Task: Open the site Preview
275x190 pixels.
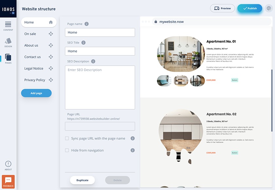Action: (222, 8)
